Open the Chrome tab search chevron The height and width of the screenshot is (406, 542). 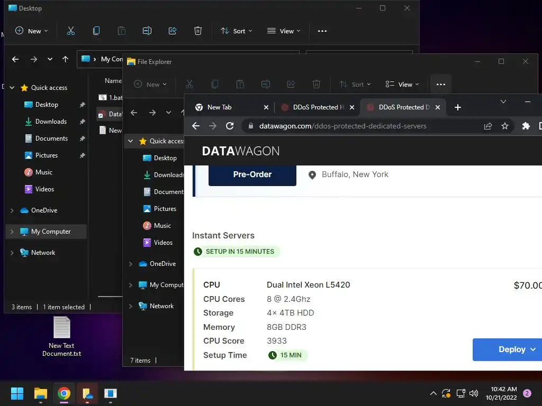coord(503,101)
